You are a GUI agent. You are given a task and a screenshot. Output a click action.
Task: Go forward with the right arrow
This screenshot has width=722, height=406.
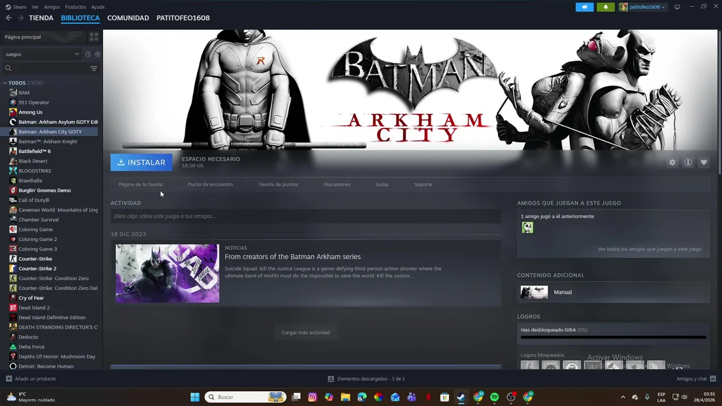tap(20, 18)
